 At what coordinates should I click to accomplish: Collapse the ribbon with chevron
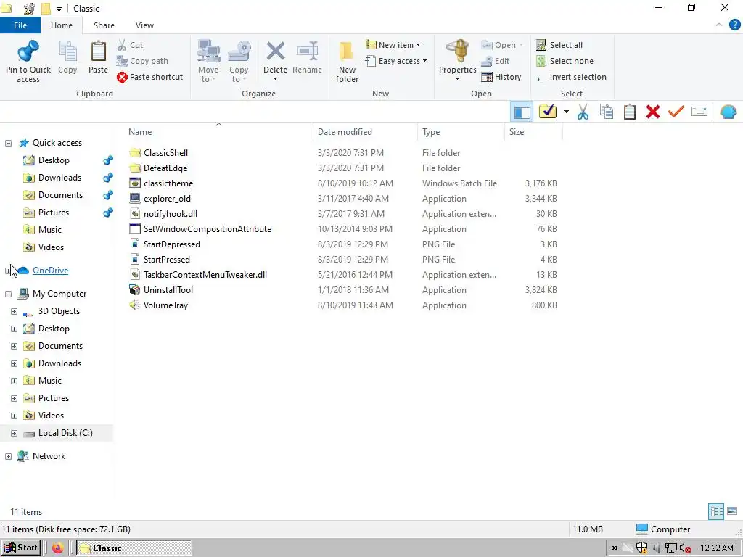[x=719, y=25]
